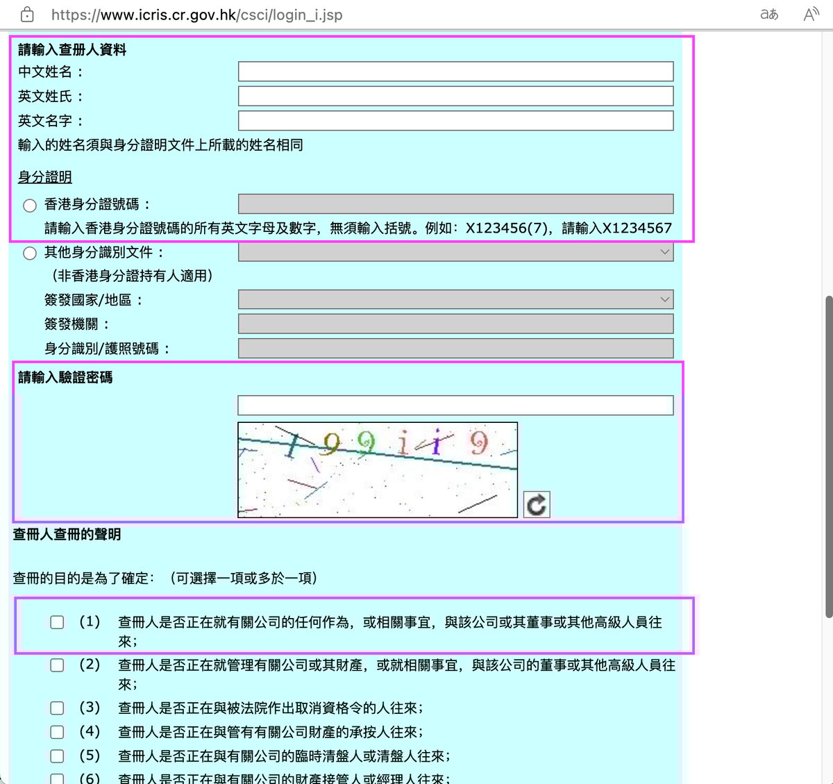
Task: Expand the 簽發國家/地區 dropdown
Action: [455, 300]
